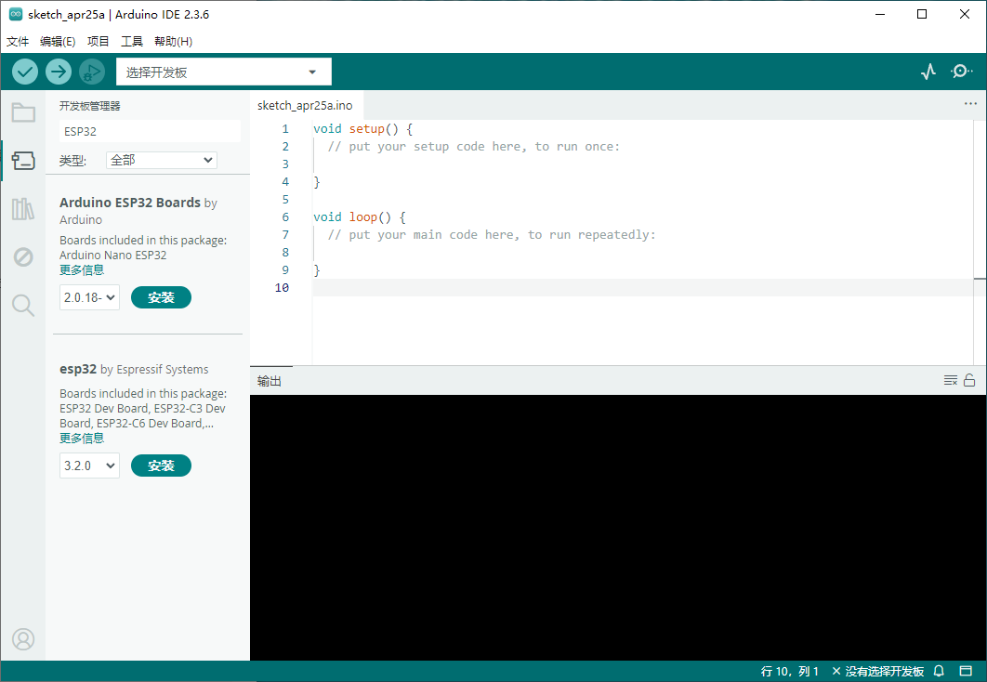Open the 文件 menu
Screen dimensions: 987x682
pyautogui.click(x=18, y=42)
